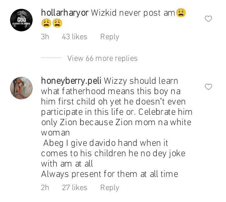Click the honeyberry.peli username link
The height and width of the screenshot is (202, 226).
71,81
